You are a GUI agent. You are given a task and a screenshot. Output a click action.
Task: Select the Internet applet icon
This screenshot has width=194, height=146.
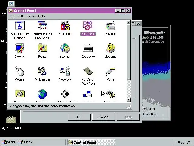point(65,48)
